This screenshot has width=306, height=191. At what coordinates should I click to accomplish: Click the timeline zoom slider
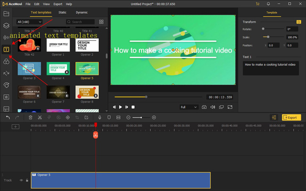tap(141, 117)
